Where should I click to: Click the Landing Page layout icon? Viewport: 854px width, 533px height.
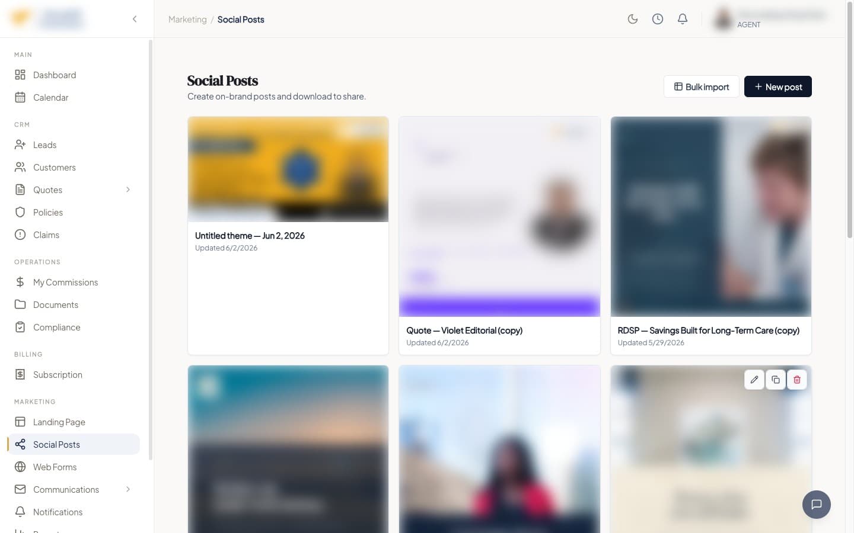(x=20, y=422)
